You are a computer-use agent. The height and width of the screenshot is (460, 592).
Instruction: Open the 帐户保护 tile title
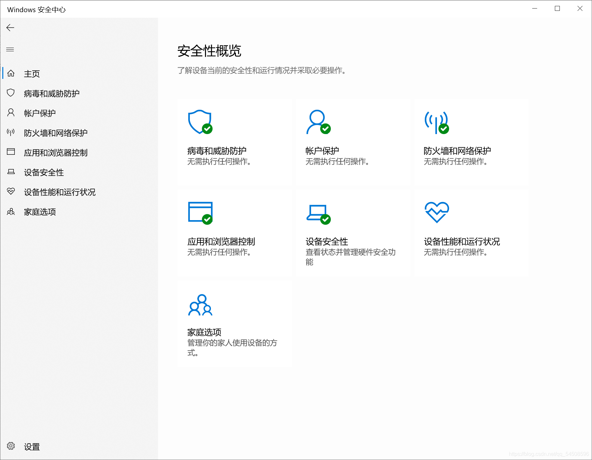322,151
